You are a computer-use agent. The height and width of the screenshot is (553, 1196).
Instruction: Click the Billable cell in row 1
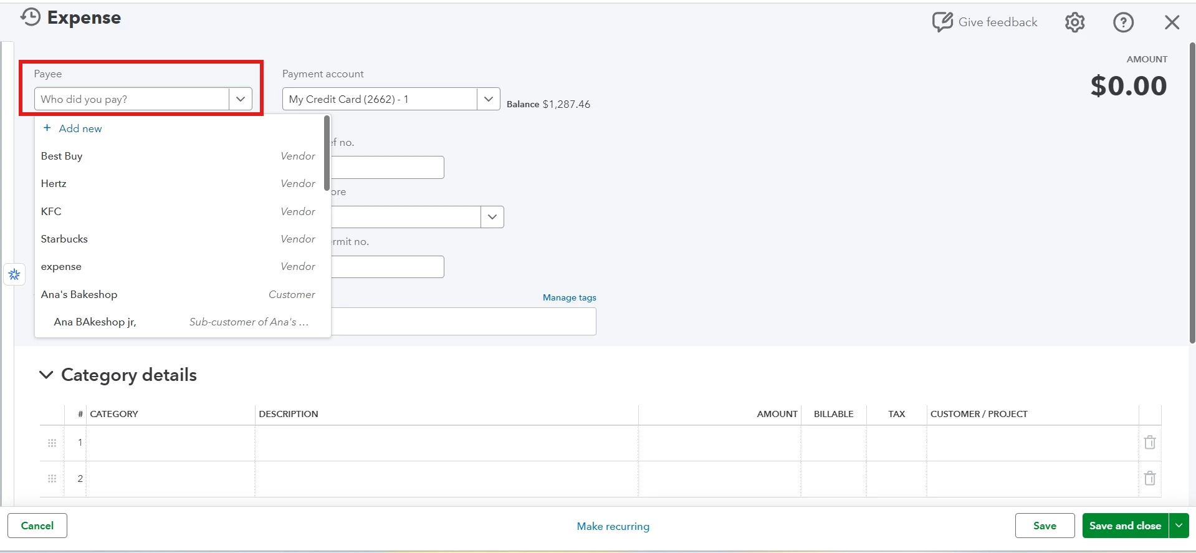point(834,443)
